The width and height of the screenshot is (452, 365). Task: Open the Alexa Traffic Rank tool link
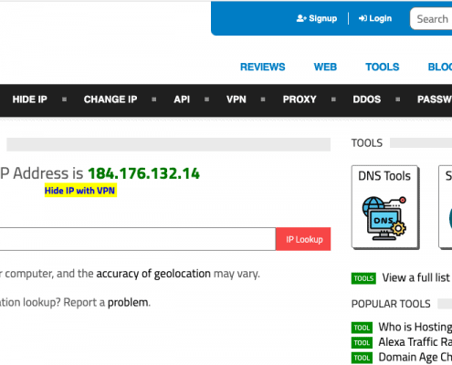(x=415, y=342)
